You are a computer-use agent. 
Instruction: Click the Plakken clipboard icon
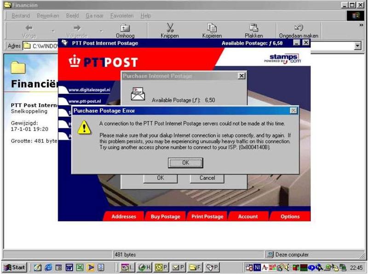pos(254,28)
